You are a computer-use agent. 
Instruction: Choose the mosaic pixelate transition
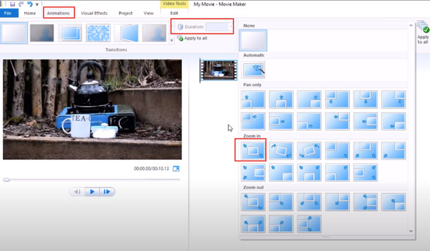[98, 33]
